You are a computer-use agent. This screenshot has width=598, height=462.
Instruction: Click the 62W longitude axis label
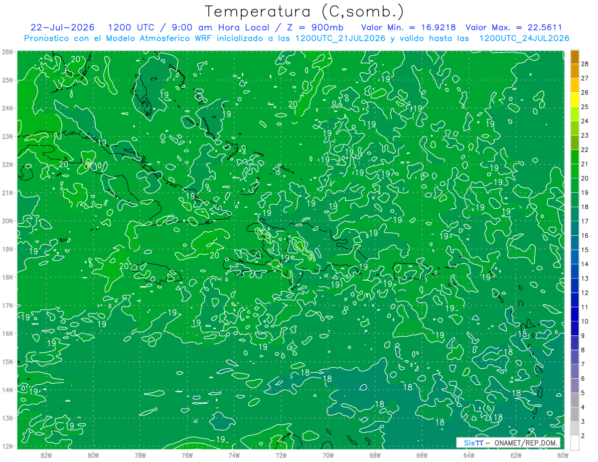tap(516, 455)
